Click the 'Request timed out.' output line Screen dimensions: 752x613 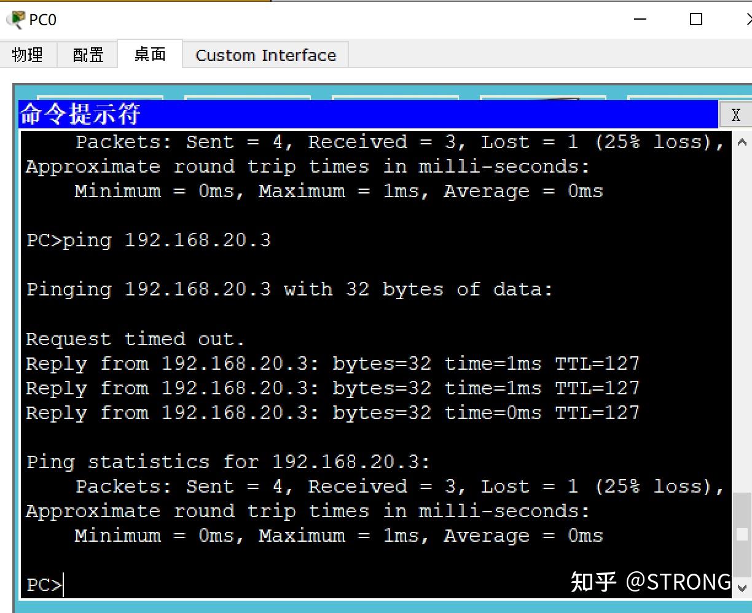point(135,339)
